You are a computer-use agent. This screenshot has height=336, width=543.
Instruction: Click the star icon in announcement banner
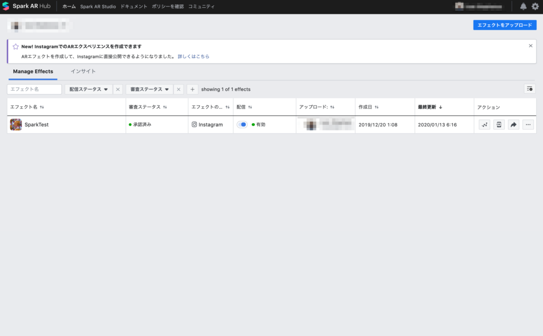[x=15, y=46]
